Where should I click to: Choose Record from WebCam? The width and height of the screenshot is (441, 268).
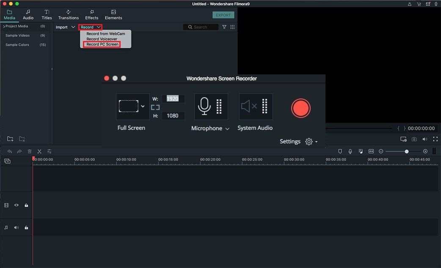point(106,34)
